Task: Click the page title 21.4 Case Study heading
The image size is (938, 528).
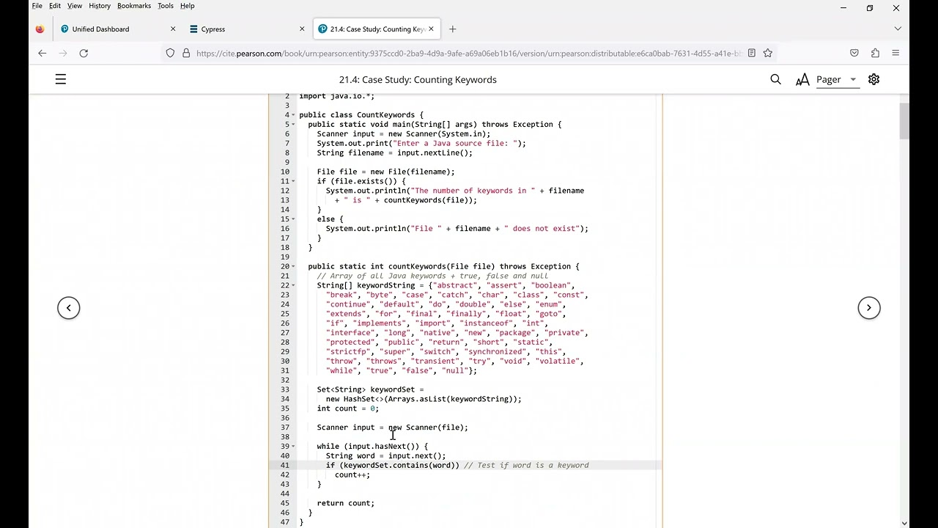Action: pyautogui.click(x=418, y=79)
